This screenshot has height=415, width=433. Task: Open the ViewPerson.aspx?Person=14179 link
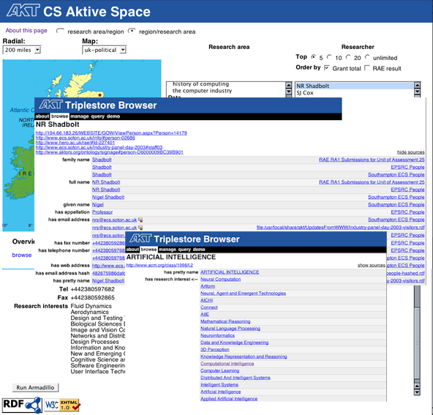tap(111, 133)
